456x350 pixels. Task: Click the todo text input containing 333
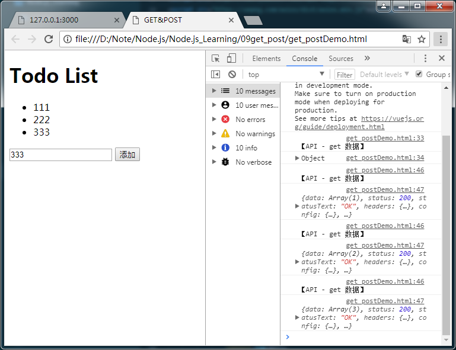(x=60, y=155)
